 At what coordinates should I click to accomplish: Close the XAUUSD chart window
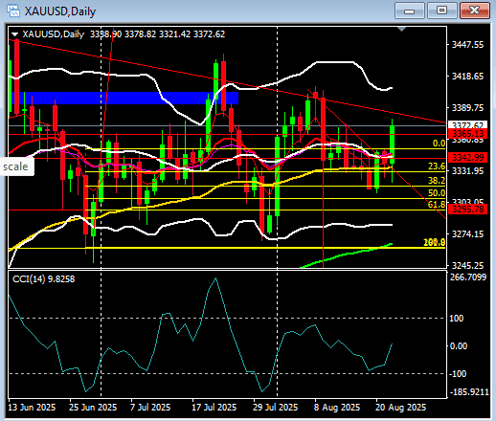point(475,11)
